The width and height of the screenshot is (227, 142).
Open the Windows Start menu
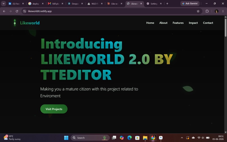pyautogui.click(x=66, y=138)
